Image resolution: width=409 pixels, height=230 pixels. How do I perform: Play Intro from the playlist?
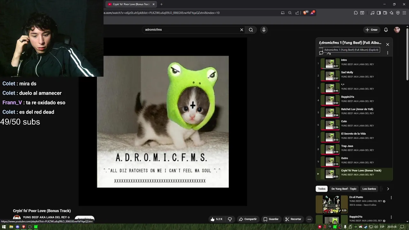tap(354, 64)
